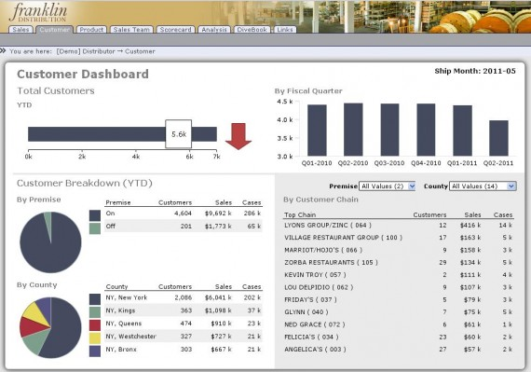Image resolution: width=531 pixels, height=372 pixels.
Task: Click the Franklin Distribution logo
Action: point(38,12)
